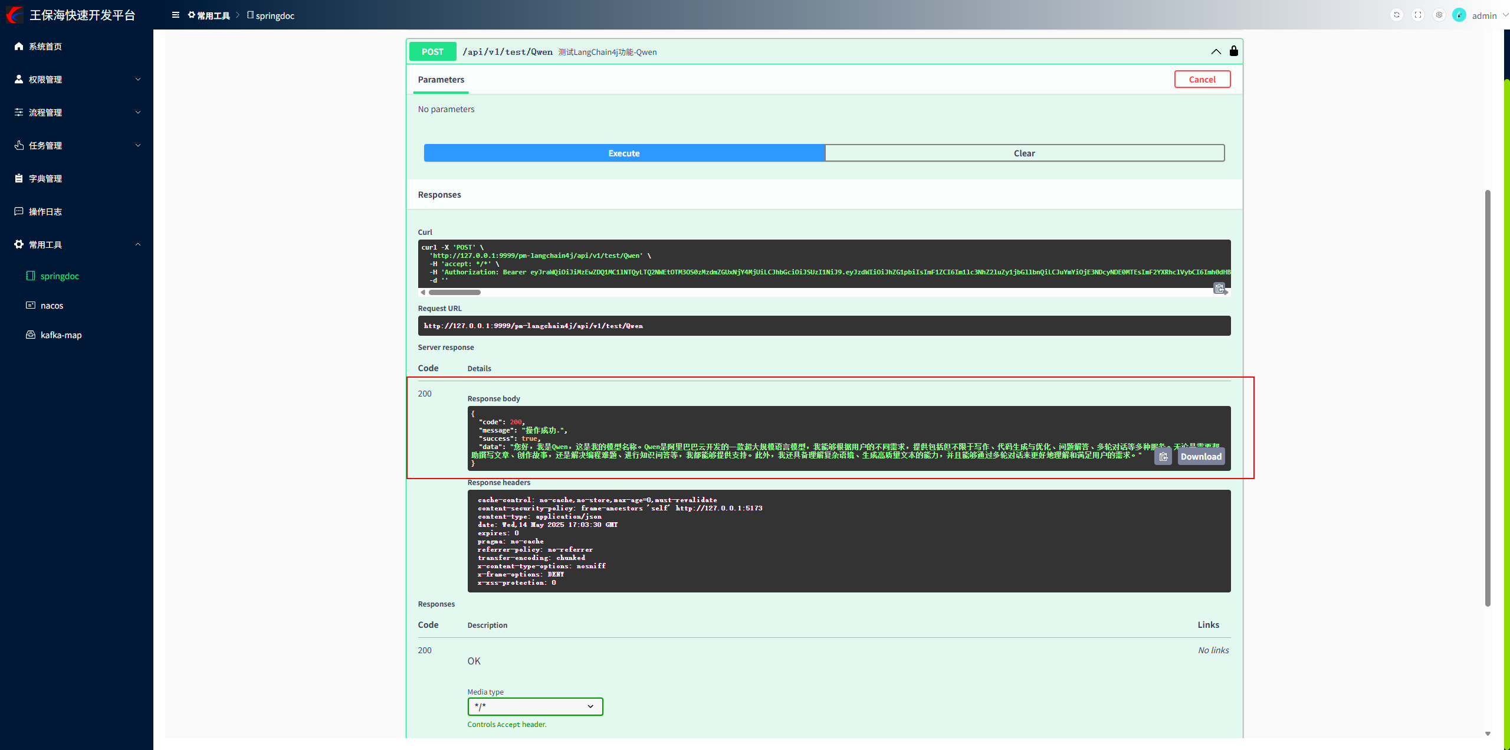Toggle fullscreen mode icon
The width and height of the screenshot is (1510, 750).
click(1418, 15)
